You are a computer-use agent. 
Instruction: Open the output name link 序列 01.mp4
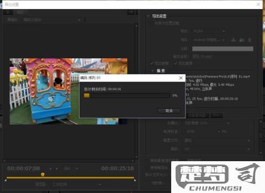tap(202, 57)
